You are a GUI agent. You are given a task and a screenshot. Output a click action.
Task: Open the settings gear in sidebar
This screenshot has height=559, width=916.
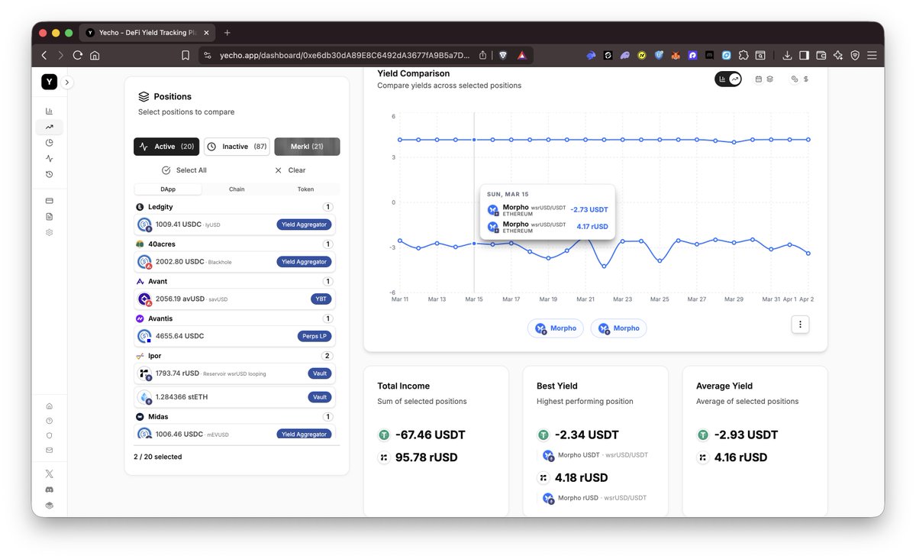pos(49,232)
